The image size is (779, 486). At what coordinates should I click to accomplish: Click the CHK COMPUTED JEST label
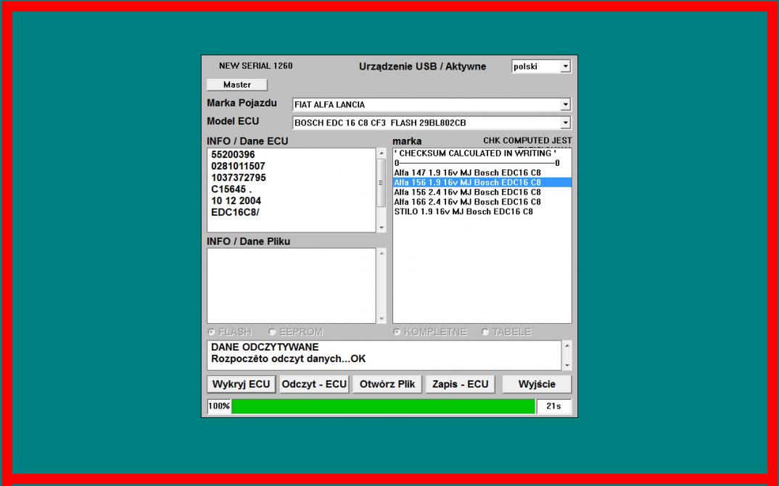pyautogui.click(x=527, y=141)
